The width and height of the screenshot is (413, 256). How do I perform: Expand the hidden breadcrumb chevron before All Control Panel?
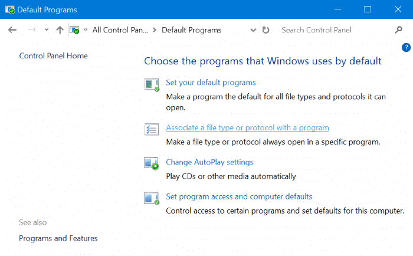tap(86, 29)
